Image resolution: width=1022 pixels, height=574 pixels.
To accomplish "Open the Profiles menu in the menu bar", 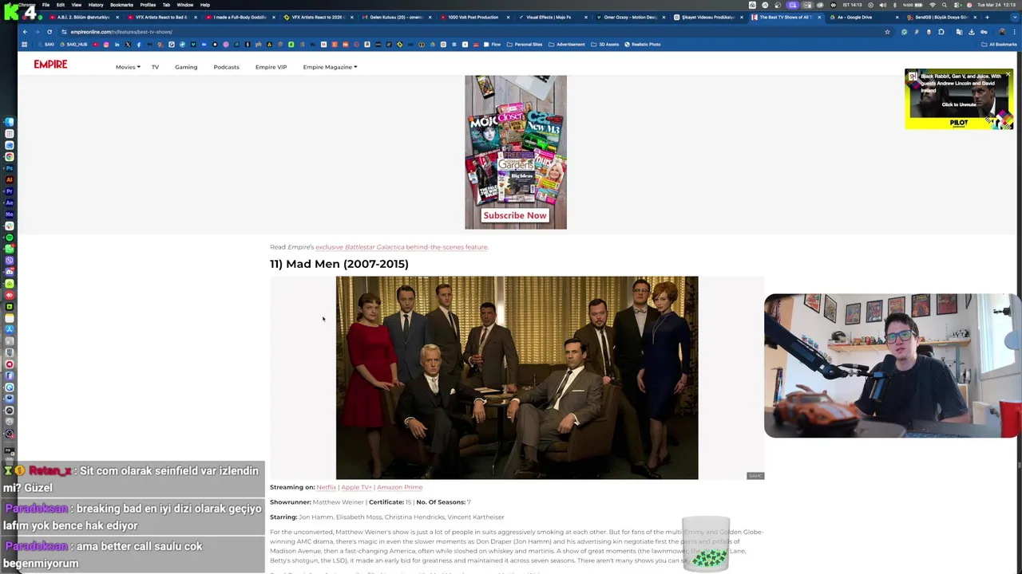I will [x=148, y=5].
